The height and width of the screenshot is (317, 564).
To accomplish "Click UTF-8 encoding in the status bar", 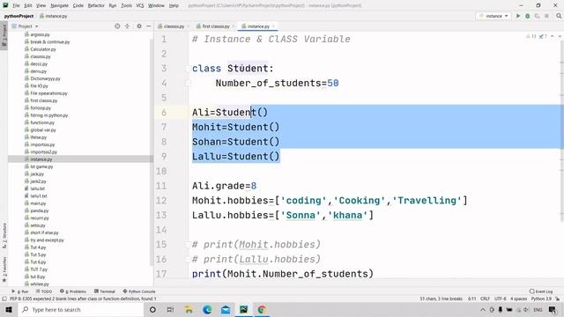I will tap(501, 299).
